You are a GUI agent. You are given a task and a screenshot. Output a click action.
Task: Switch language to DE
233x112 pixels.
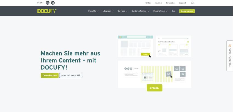click(38, 3)
